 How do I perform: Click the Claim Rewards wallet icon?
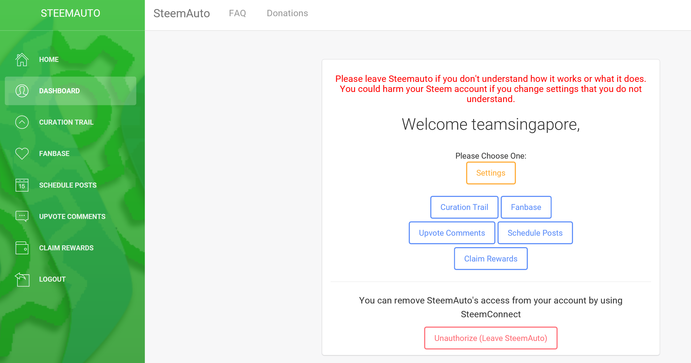(x=22, y=248)
